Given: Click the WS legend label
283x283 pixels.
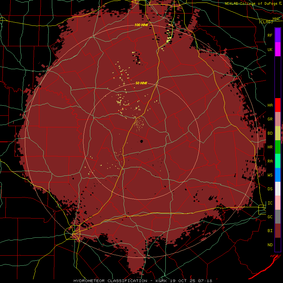Looking at the screenshot, I should pyautogui.click(x=270, y=175).
